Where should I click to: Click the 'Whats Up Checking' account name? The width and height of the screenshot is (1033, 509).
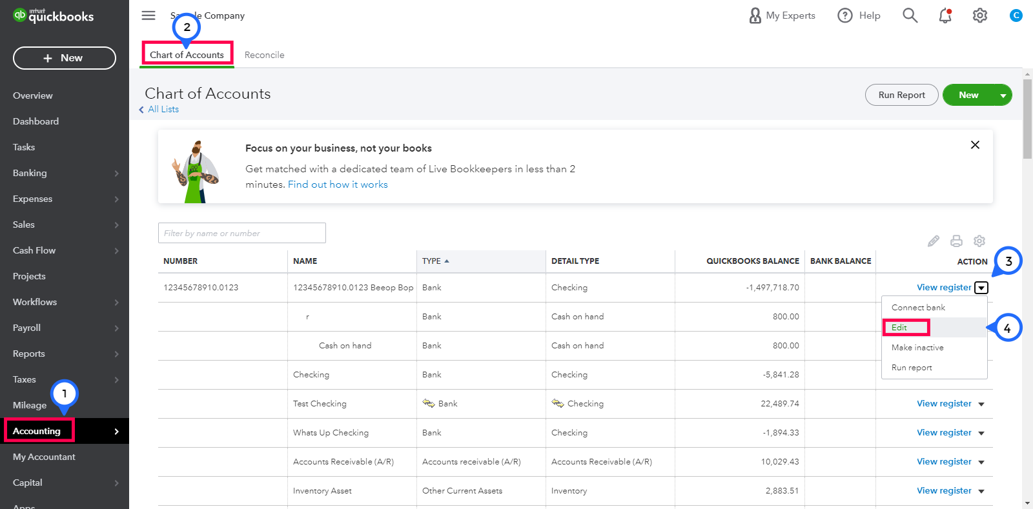[x=331, y=433]
